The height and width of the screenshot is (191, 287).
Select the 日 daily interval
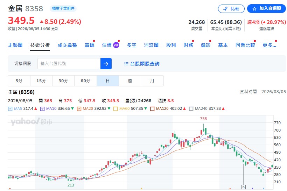(108, 81)
